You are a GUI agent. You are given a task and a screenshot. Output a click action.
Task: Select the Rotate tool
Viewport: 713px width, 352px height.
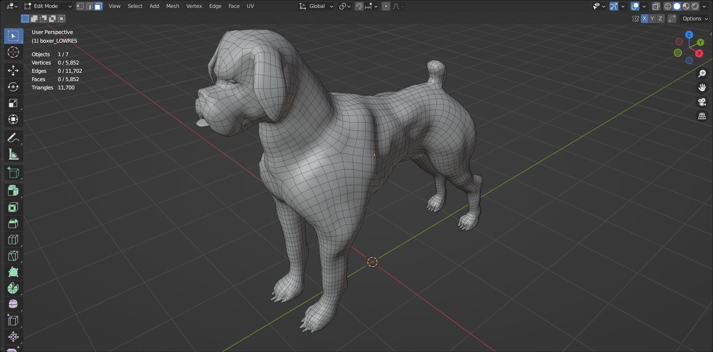tap(13, 87)
